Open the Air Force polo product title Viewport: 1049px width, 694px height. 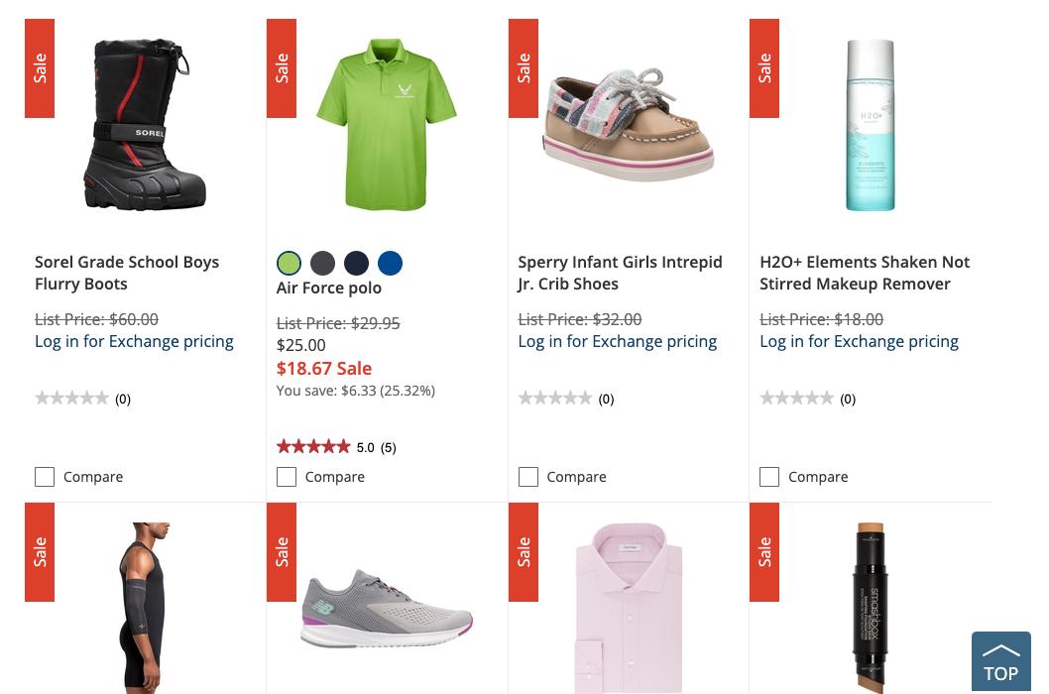[x=328, y=288]
